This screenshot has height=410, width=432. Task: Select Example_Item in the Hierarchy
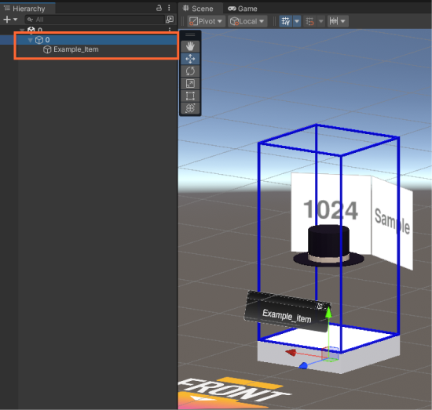pyautogui.click(x=75, y=49)
